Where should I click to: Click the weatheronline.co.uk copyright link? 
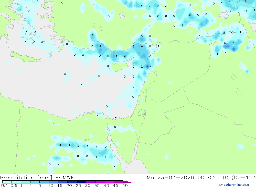(x=234, y=185)
